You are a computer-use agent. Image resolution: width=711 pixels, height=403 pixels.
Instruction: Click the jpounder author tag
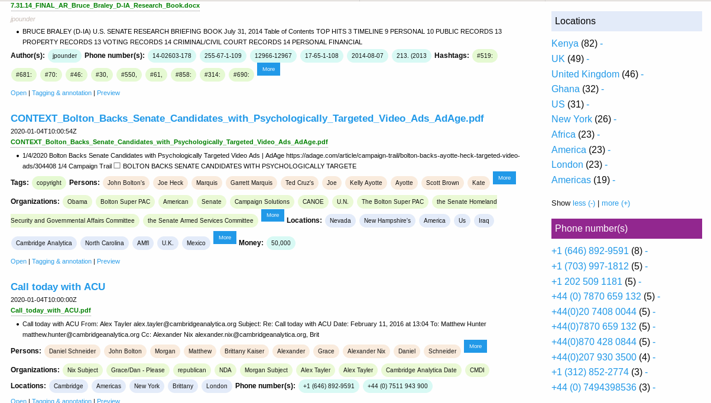pyautogui.click(x=65, y=56)
